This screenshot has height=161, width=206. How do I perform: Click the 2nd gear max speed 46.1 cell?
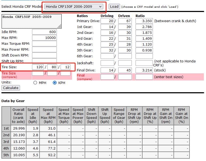coord(48,135)
